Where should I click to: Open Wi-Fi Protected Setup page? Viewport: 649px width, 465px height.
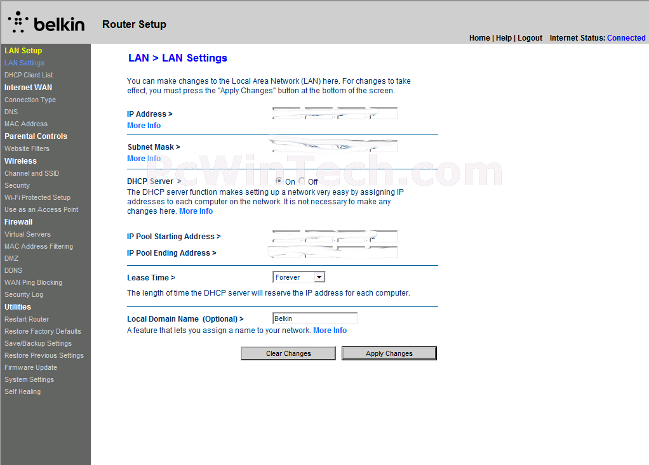pyautogui.click(x=37, y=197)
